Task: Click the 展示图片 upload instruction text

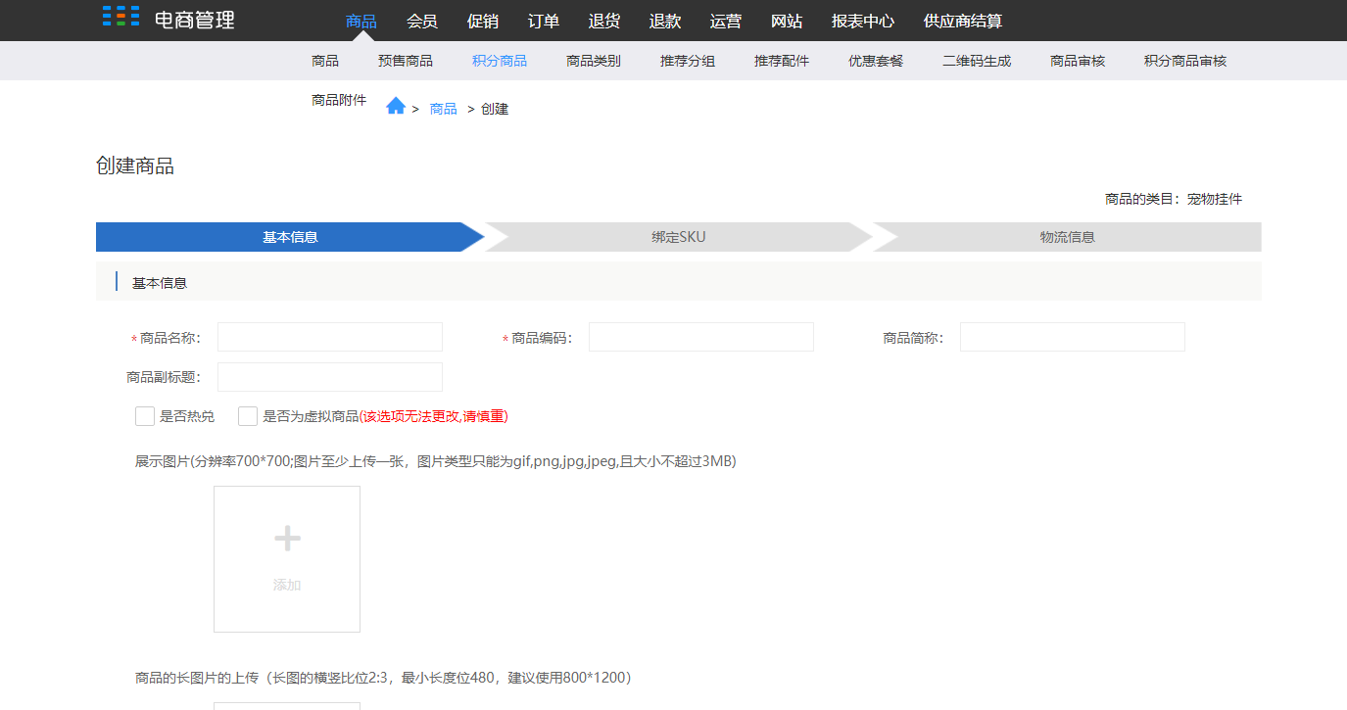Action: point(436,461)
